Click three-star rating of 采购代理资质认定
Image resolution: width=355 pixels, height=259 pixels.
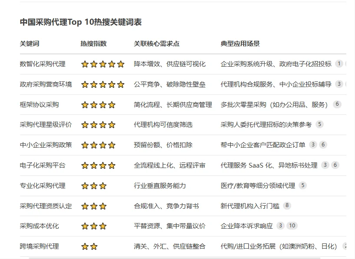coord(94,206)
